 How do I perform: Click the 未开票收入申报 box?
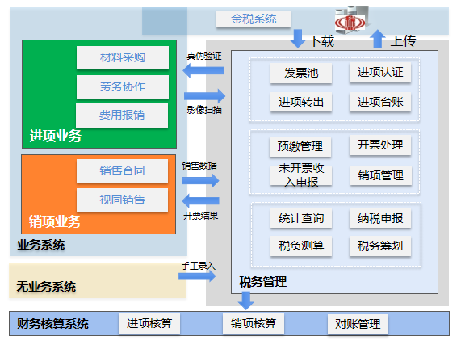pos(301,175)
